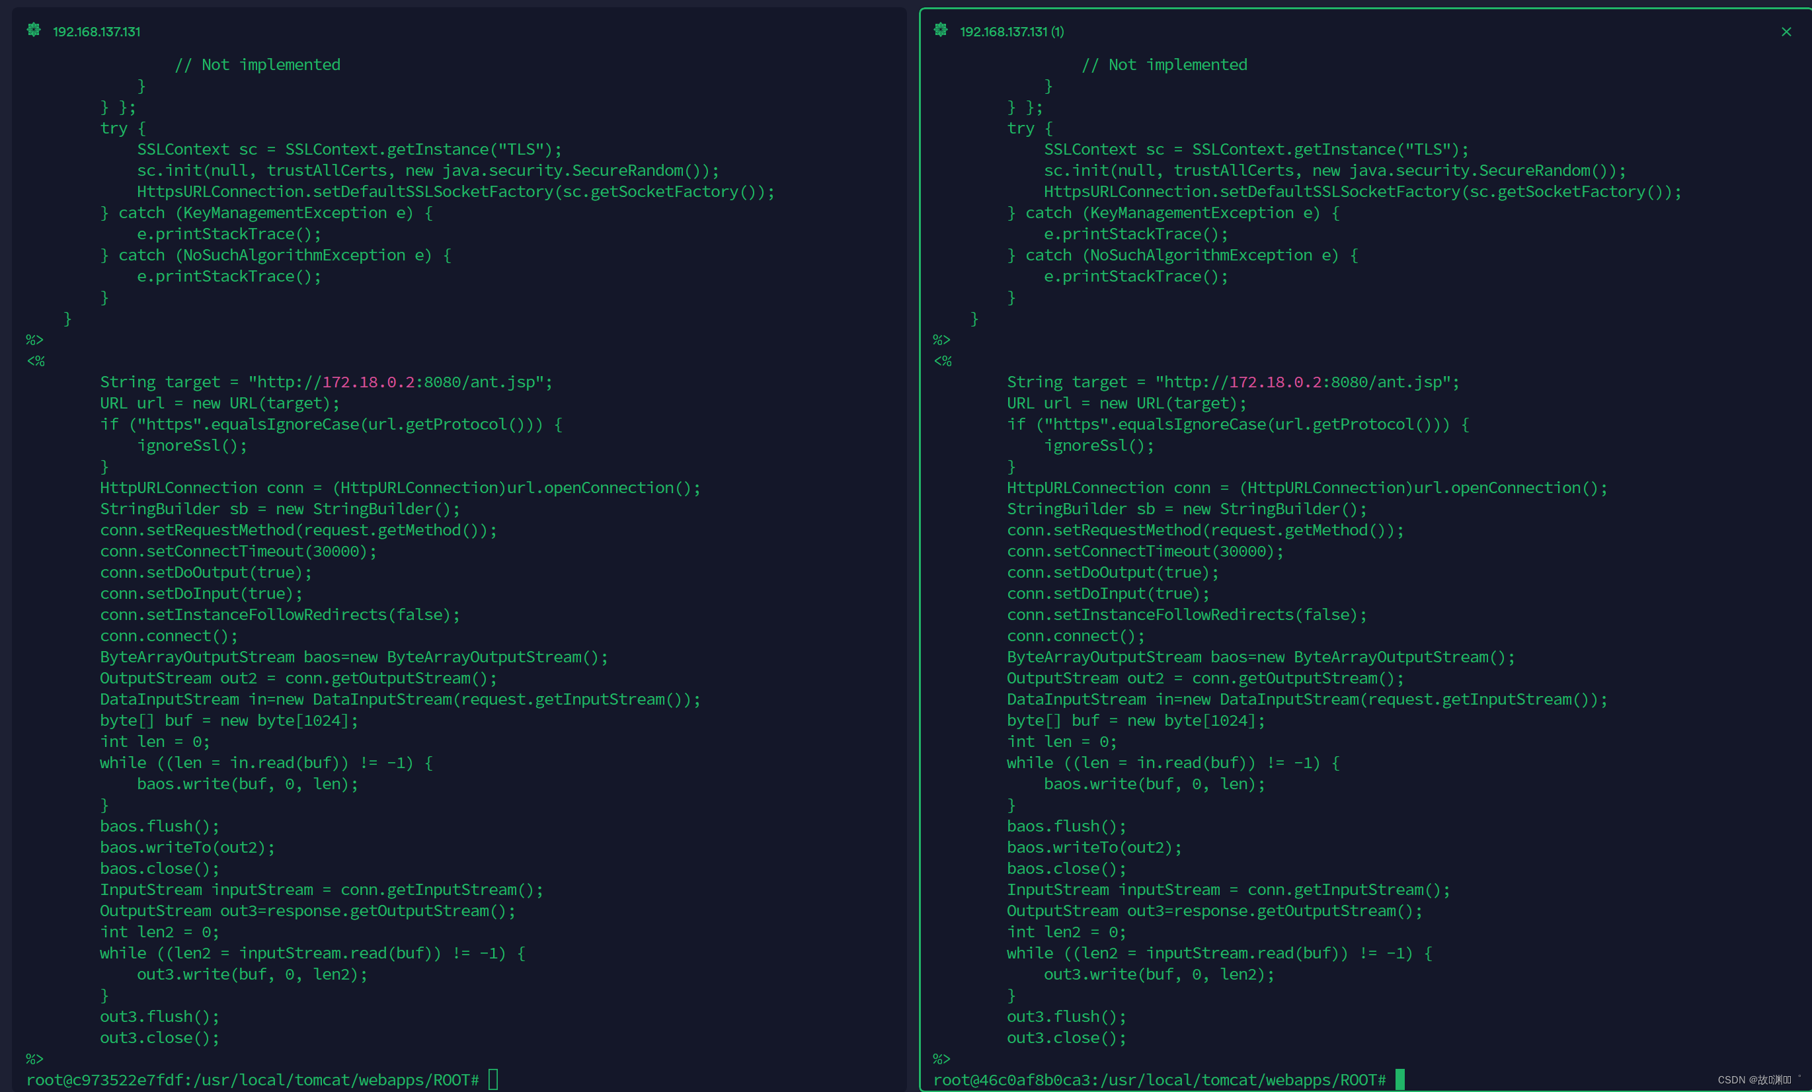Click the ignoreSsl(); line in left terminal
Viewport: 1812px width, 1092px height.
(192, 446)
